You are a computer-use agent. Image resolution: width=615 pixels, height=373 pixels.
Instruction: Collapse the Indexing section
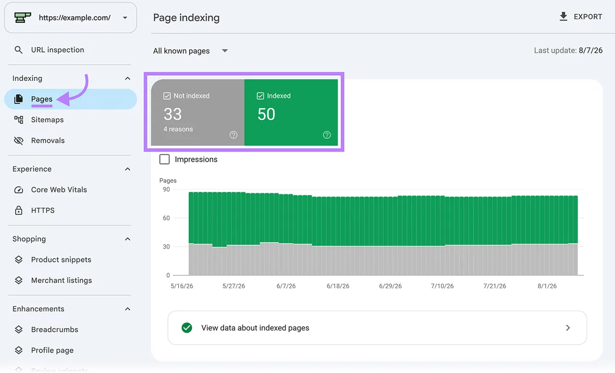pos(128,79)
